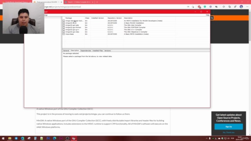Click the website search magnifier icon
The image size is (251, 141).
coord(212,18)
